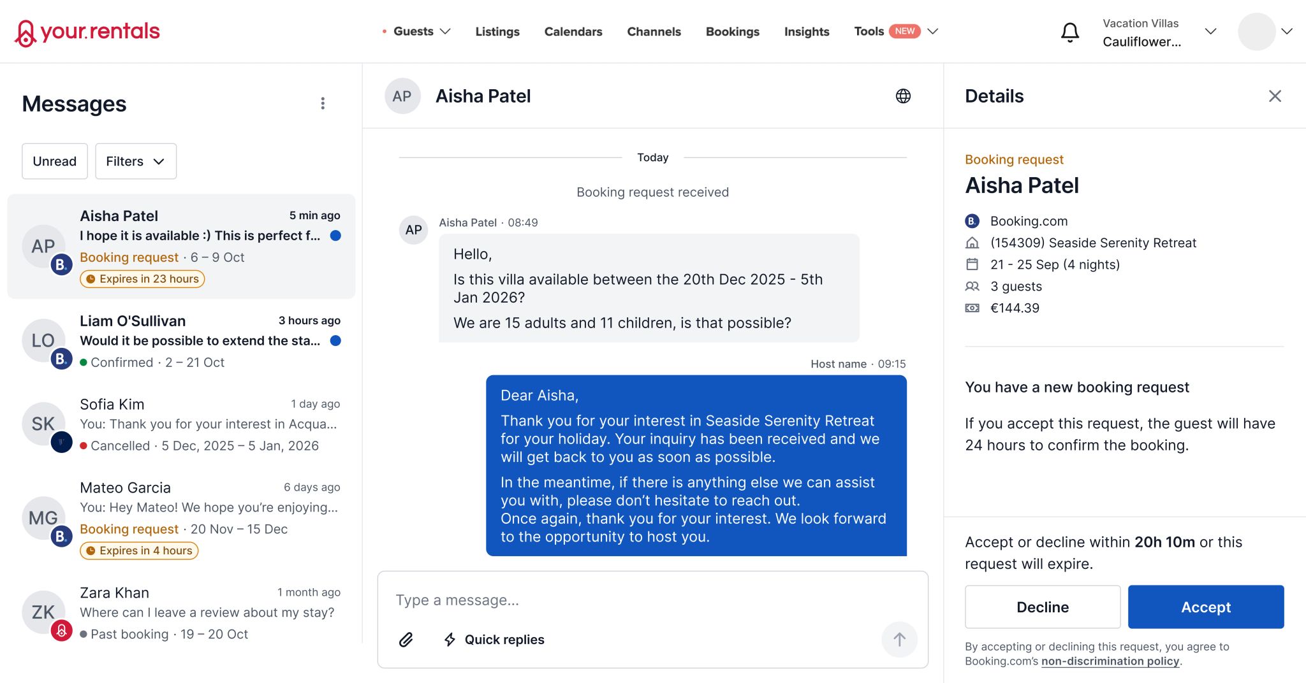Open Quick replies lightning option
Screen dimensions: 1306x683
pos(494,640)
